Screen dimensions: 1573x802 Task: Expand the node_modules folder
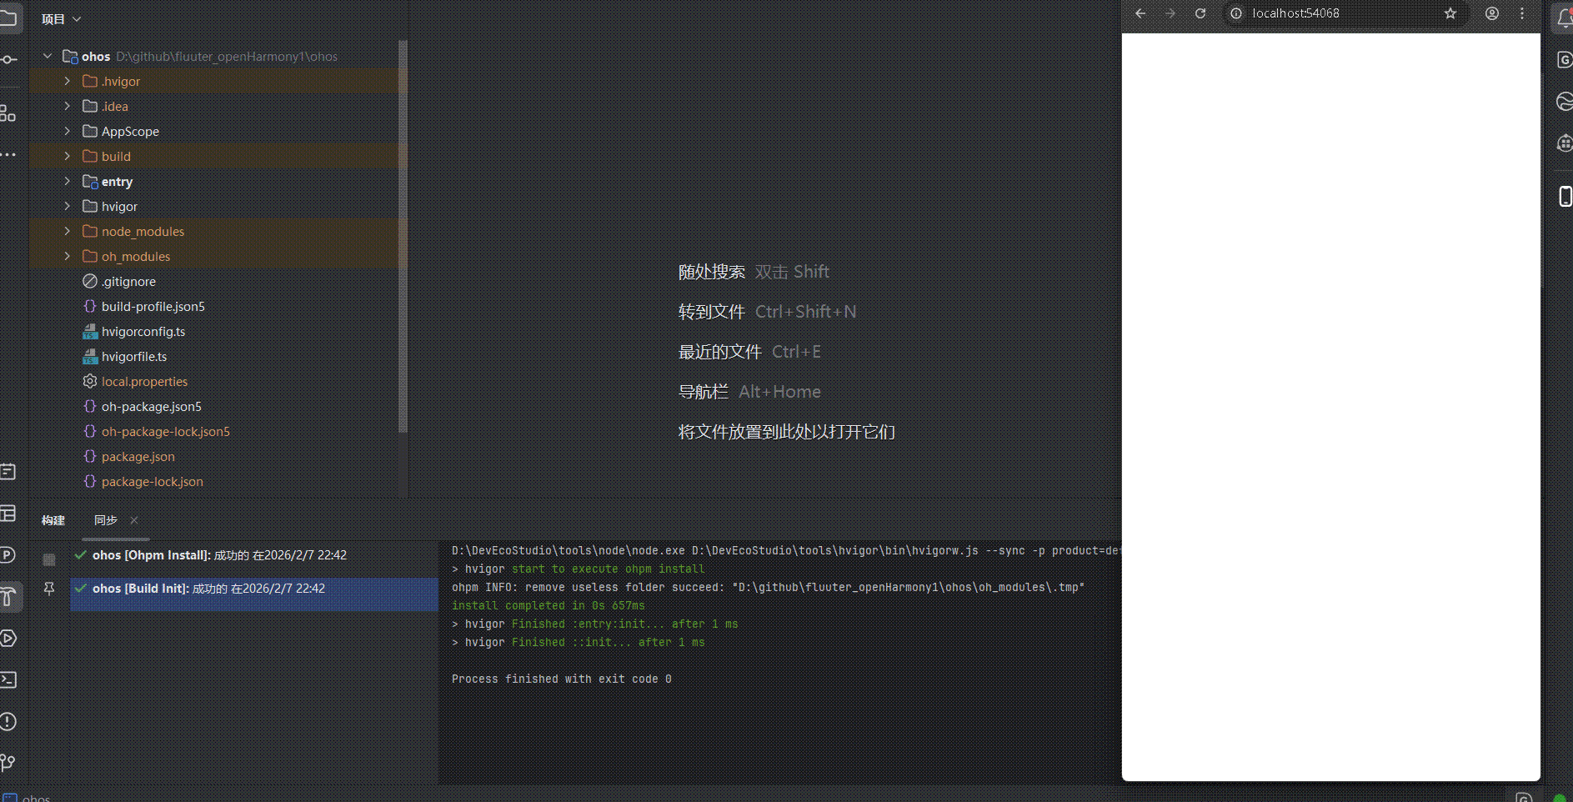(x=68, y=231)
